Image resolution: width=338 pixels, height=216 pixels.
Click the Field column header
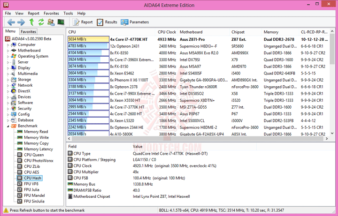(99, 147)
